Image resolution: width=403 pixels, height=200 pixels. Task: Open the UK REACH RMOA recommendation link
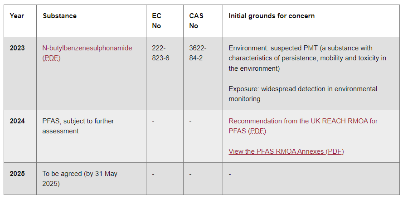tap(303, 121)
